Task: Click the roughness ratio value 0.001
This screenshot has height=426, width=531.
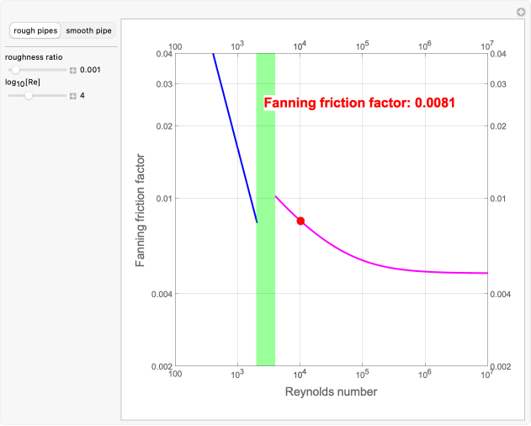Action: click(x=90, y=70)
